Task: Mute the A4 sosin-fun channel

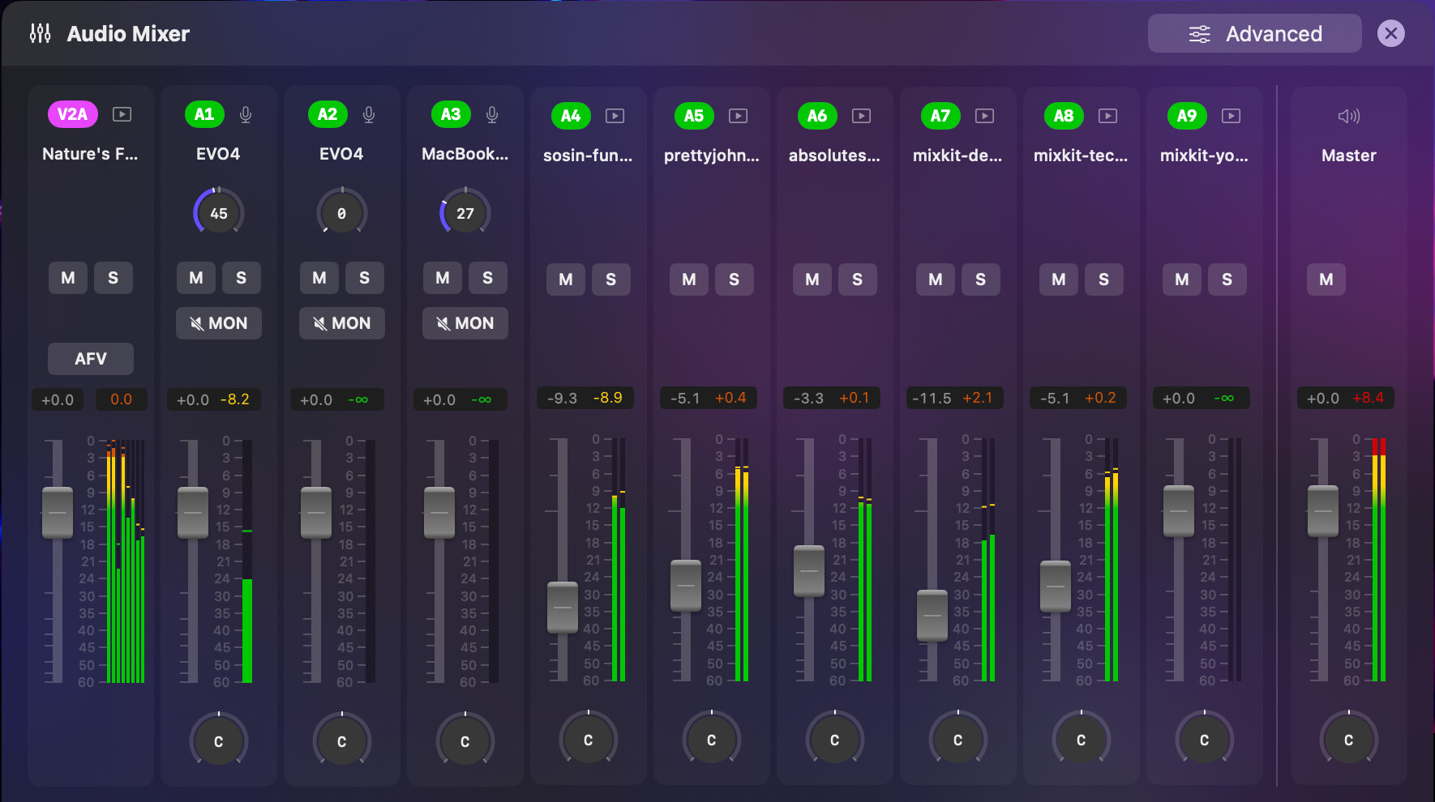Action: coord(566,279)
